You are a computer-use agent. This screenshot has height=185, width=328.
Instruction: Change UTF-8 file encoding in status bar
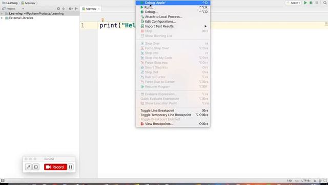(x=306, y=180)
